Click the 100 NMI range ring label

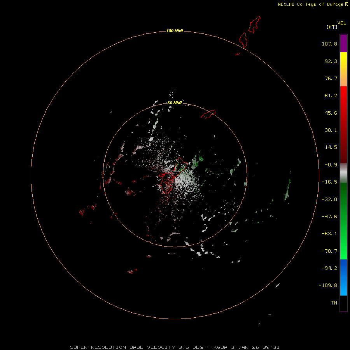point(175,31)
